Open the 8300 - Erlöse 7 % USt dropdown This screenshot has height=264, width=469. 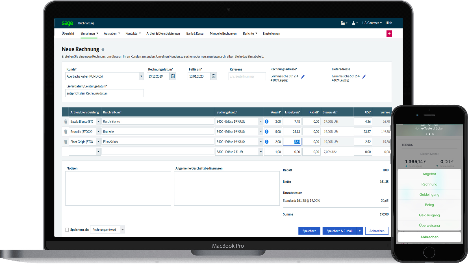point(261,152)
